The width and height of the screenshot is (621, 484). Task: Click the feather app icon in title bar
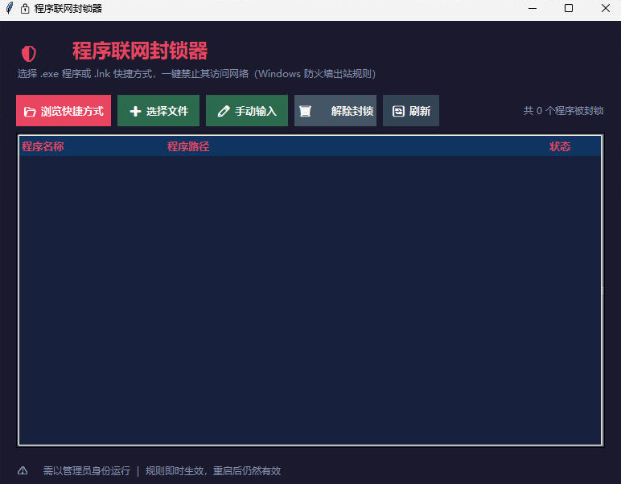click(x=10, y=8)
